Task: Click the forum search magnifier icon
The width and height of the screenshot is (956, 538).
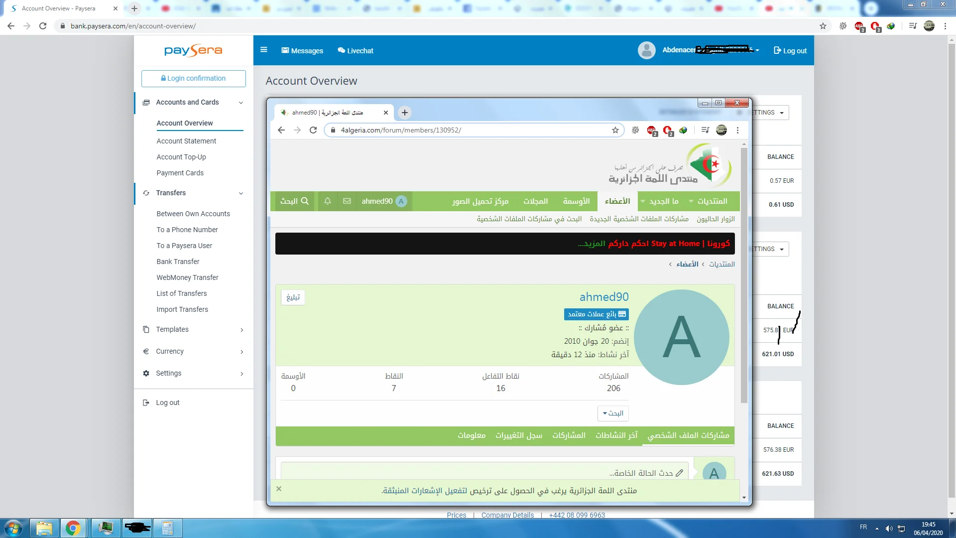Action: tap(305, 201)
